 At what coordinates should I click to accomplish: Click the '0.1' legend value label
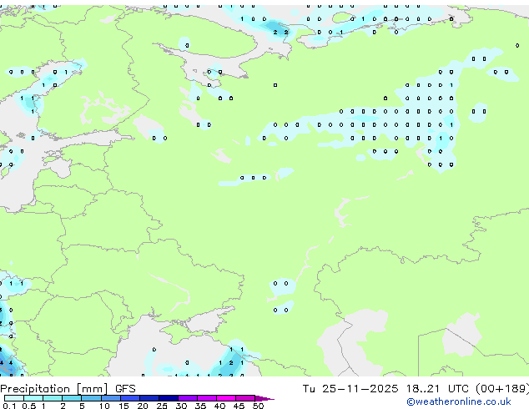point(9,406)
